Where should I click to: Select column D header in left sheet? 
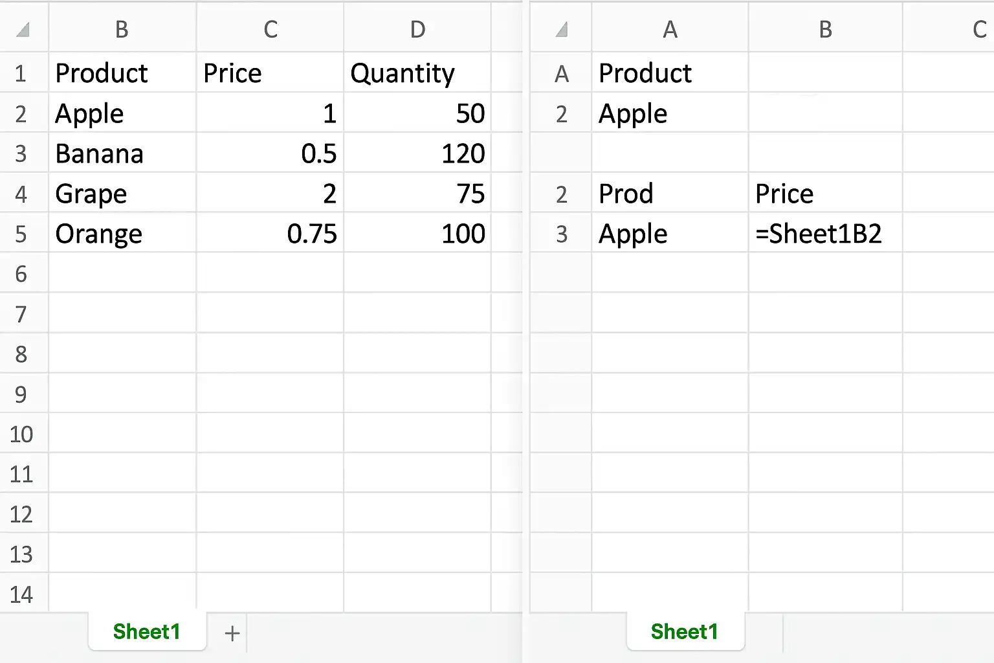(417, 29)
